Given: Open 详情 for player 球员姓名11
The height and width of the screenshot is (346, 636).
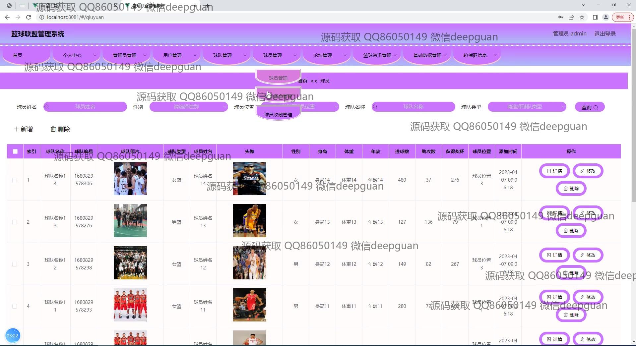Looking at the screenshot, I should tap(554, 297).
